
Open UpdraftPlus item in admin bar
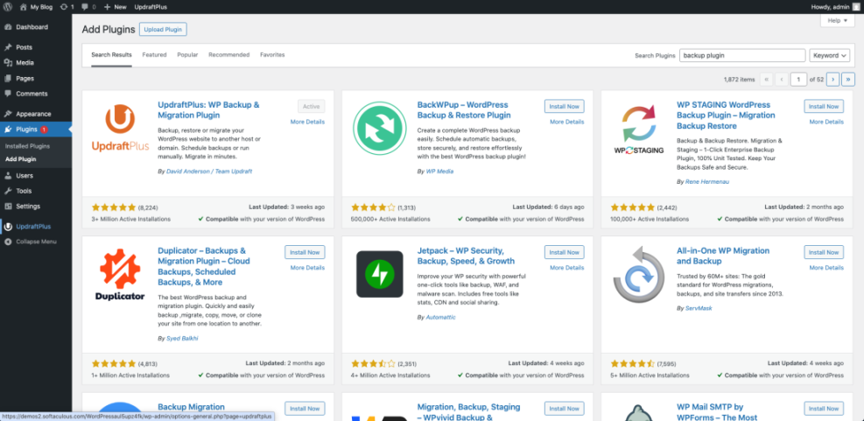click(x=151, y=7)
